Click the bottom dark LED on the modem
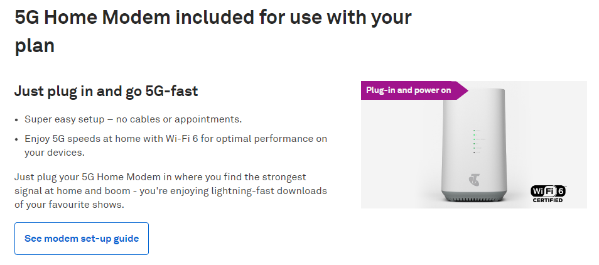Screen dimensions: 599x265 tap(474, 153)
